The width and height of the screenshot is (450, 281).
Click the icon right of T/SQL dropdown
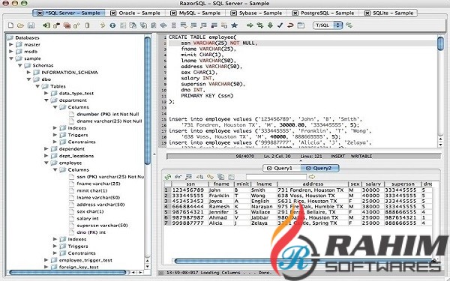[x=349, y=25]
